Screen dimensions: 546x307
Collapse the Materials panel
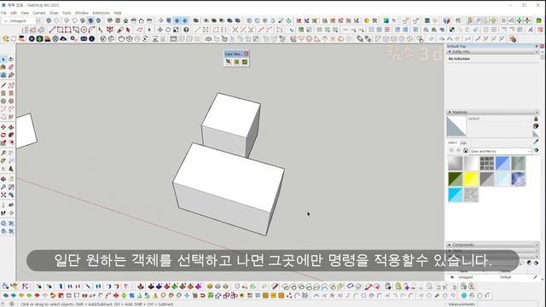(450, 112)
